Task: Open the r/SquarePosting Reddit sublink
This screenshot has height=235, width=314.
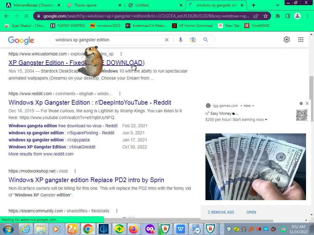Action: point(61,133)
